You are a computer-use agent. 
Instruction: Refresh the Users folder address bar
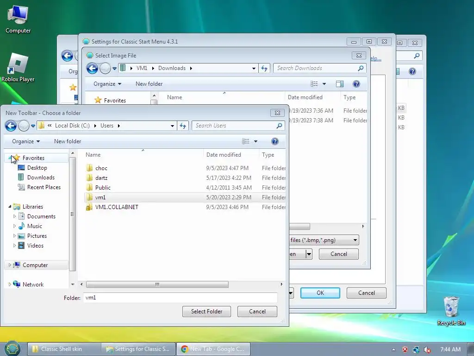183,126
